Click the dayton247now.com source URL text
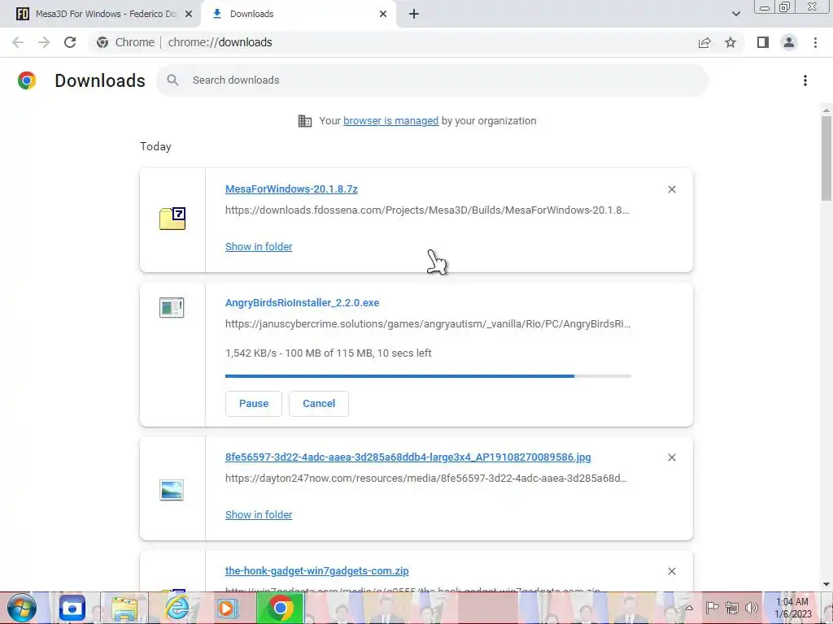Viewport: 833px width, 624px height. tap(426, 479)
